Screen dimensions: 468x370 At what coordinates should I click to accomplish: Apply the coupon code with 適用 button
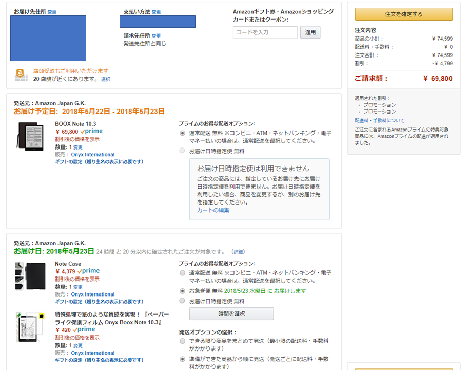[x=310, y=32]
